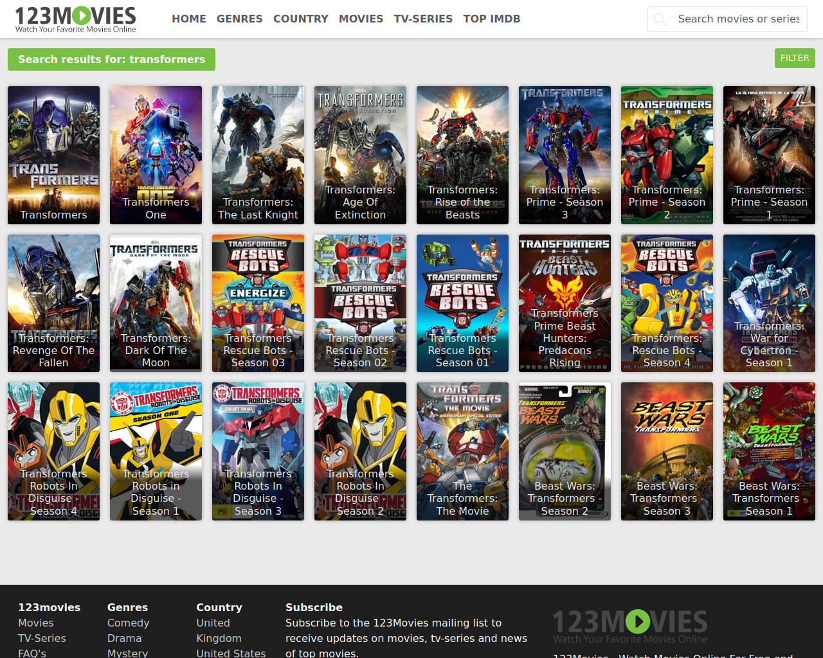This screenshot has width=823, height=658.
Task: Open Transformers: Age Of Extinction poster
Action: point(360,155)
